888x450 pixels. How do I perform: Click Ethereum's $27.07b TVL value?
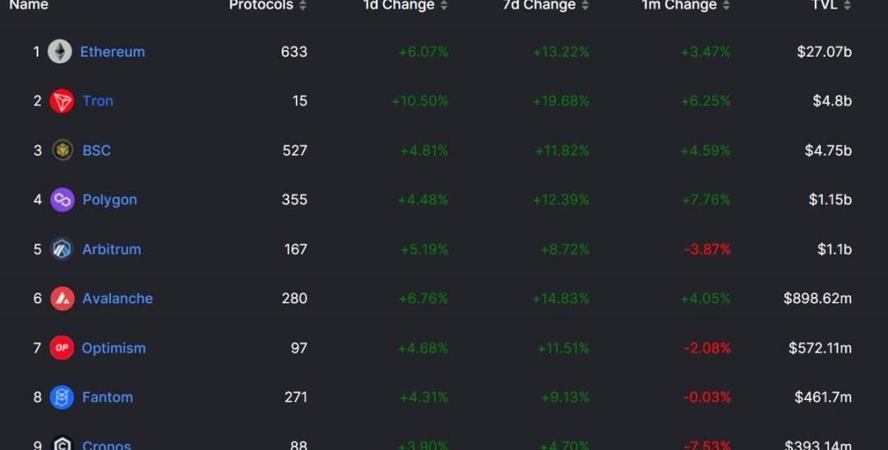click(x=824, y=52)
